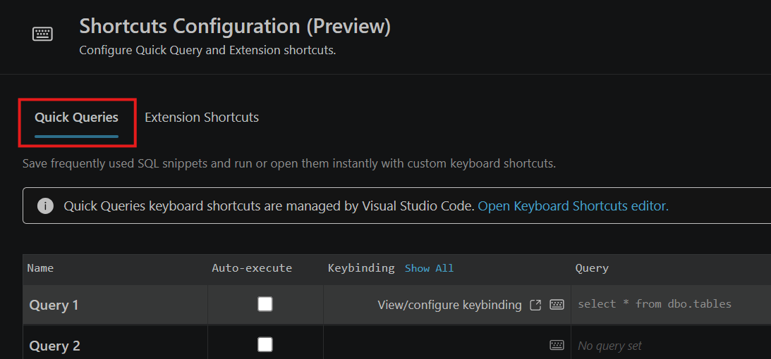Click the Name column header
The image size is (771, 359).
[x=40, y=268]
